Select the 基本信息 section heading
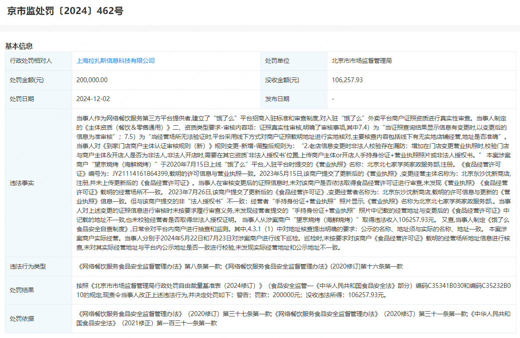Screen dimensions: 520x338 coord(18,46)
